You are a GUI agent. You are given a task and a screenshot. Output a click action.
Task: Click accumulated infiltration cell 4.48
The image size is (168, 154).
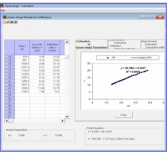coord(37,57)
